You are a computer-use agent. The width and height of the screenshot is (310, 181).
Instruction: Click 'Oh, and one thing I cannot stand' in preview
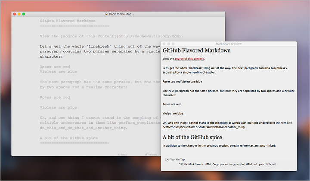pos(227,125)
